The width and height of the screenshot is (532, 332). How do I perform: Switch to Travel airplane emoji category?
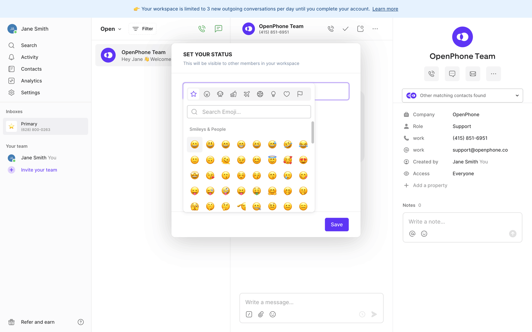[x=247, y=94]
